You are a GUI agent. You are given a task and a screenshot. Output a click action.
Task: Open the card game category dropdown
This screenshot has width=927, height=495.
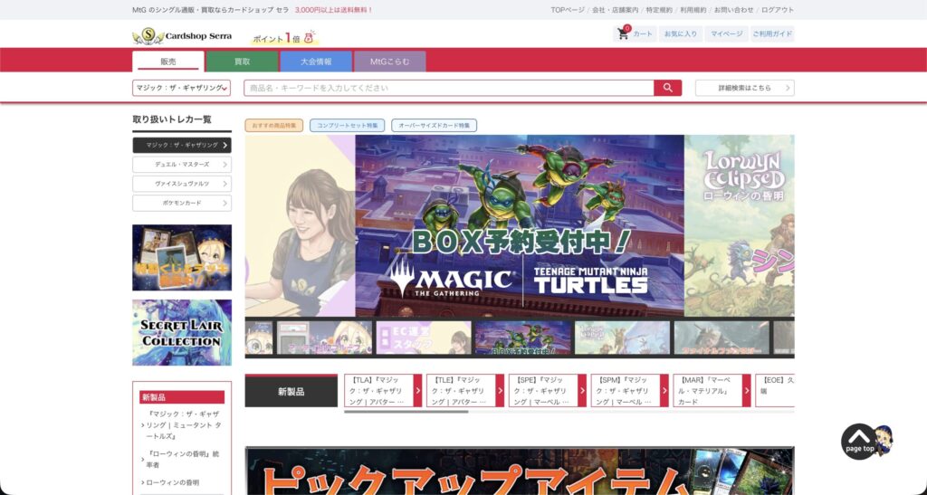[x=181, y=88]
